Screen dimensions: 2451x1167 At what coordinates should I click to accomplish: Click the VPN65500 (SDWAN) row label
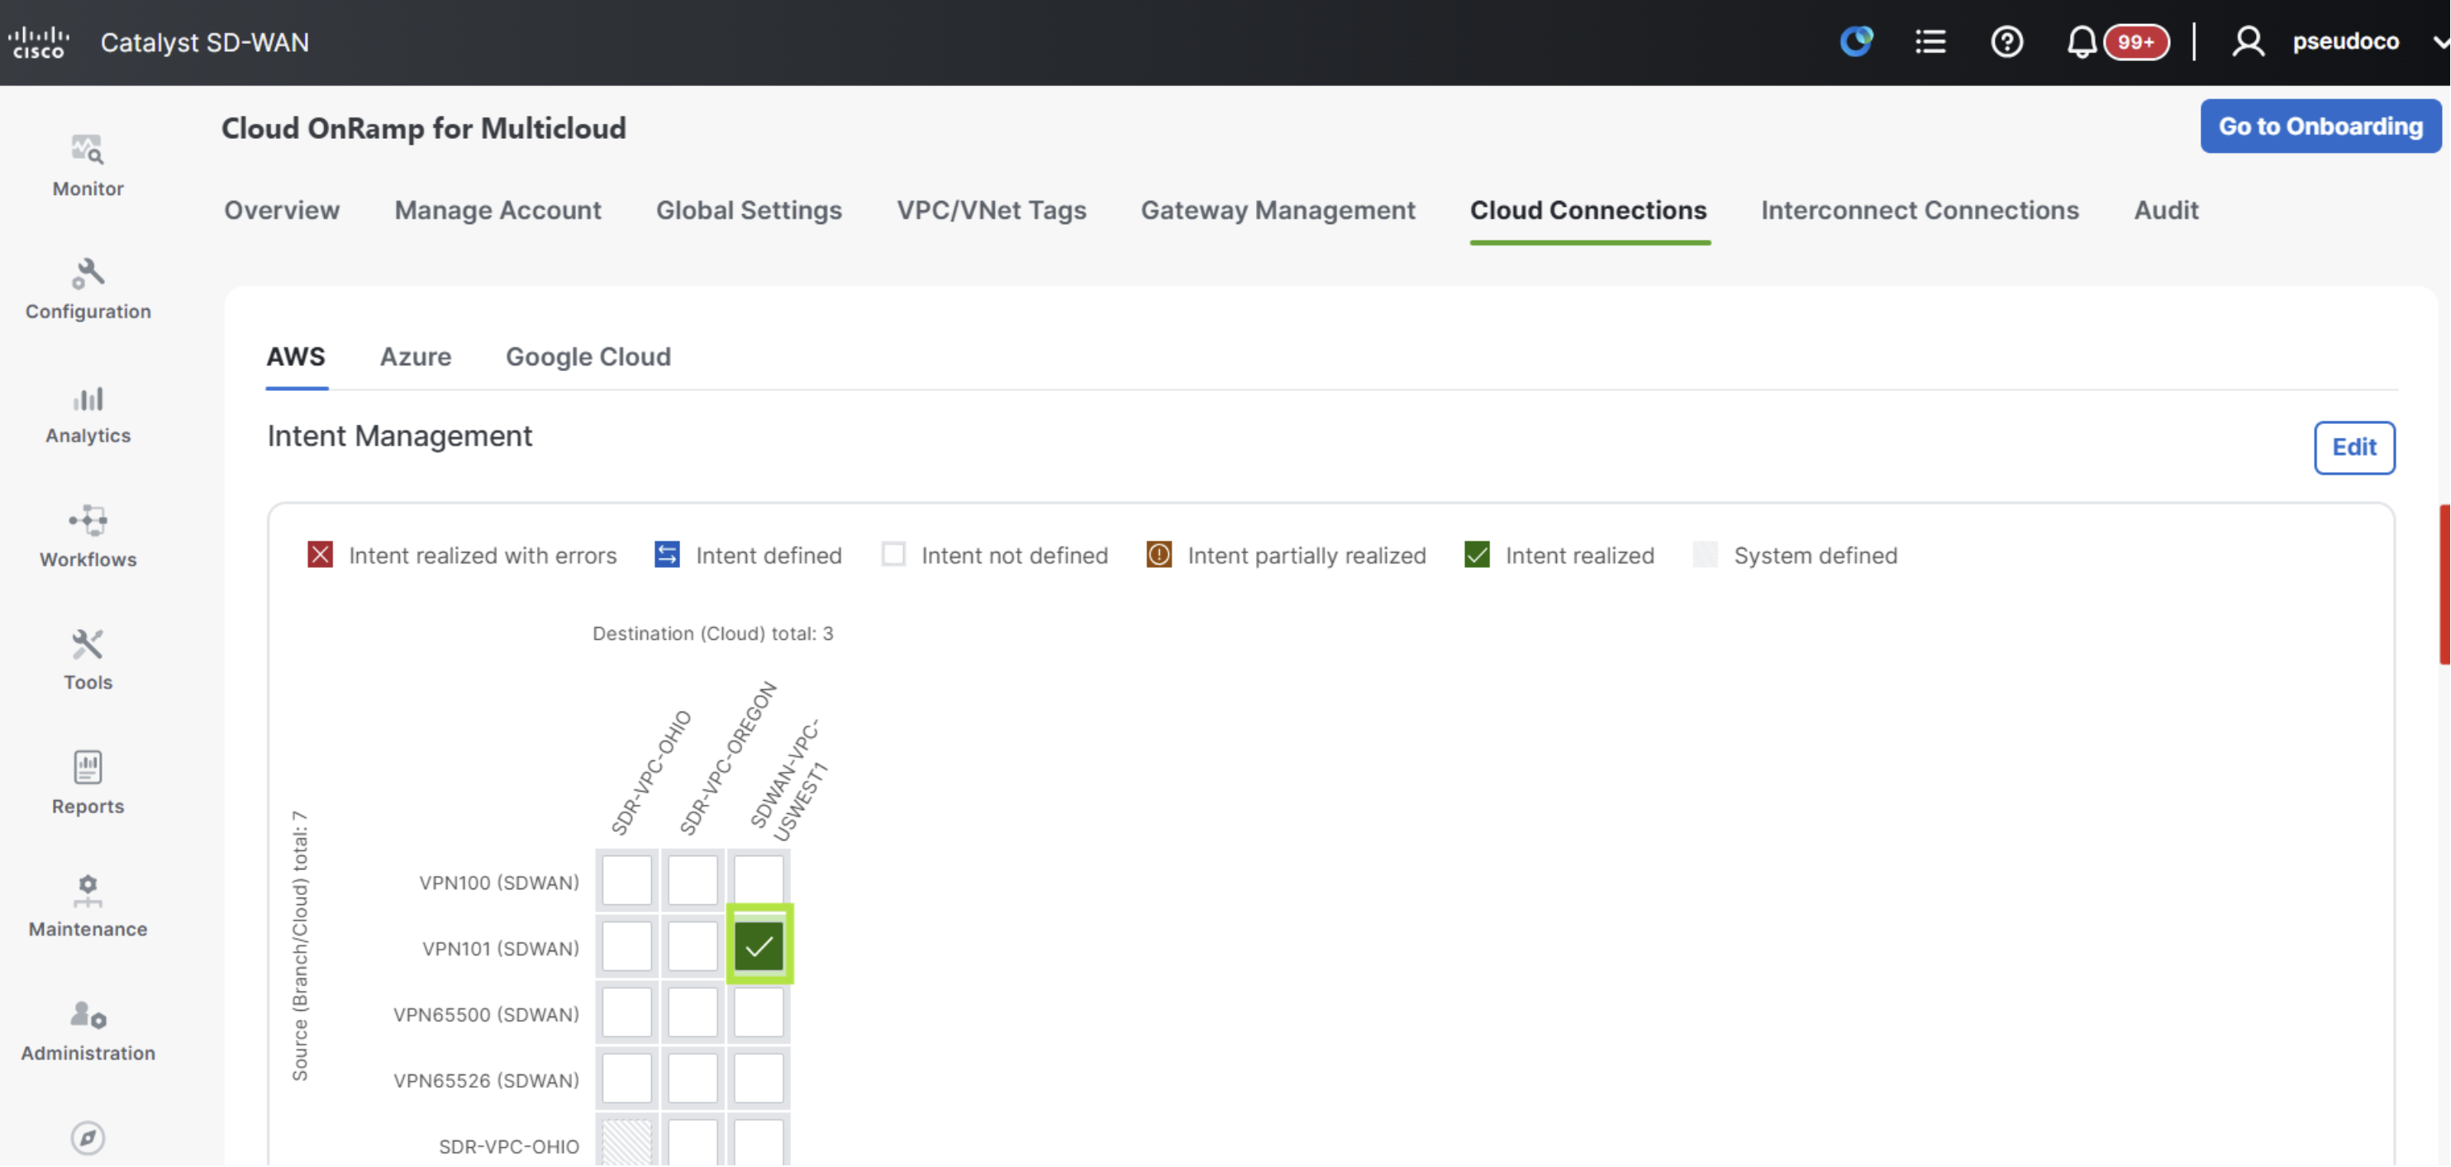coord(486,1015)
